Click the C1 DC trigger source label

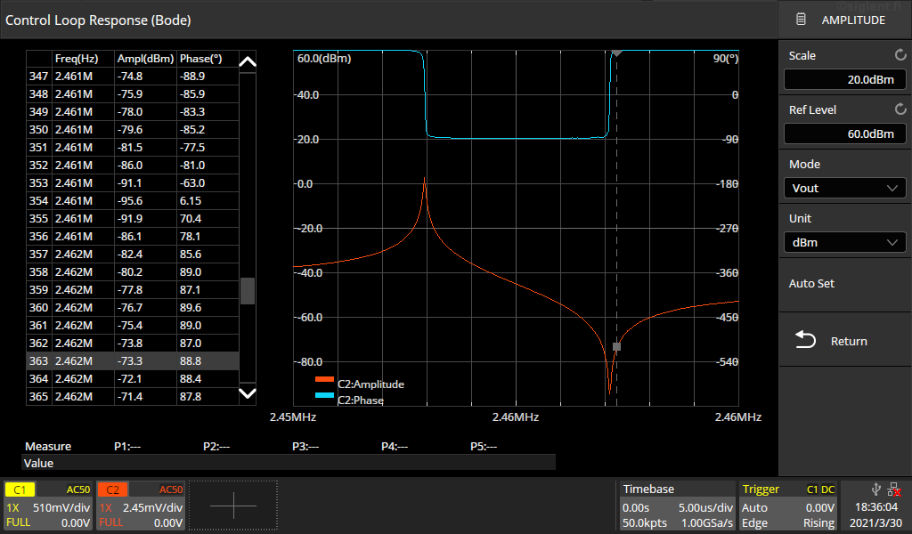820,489
